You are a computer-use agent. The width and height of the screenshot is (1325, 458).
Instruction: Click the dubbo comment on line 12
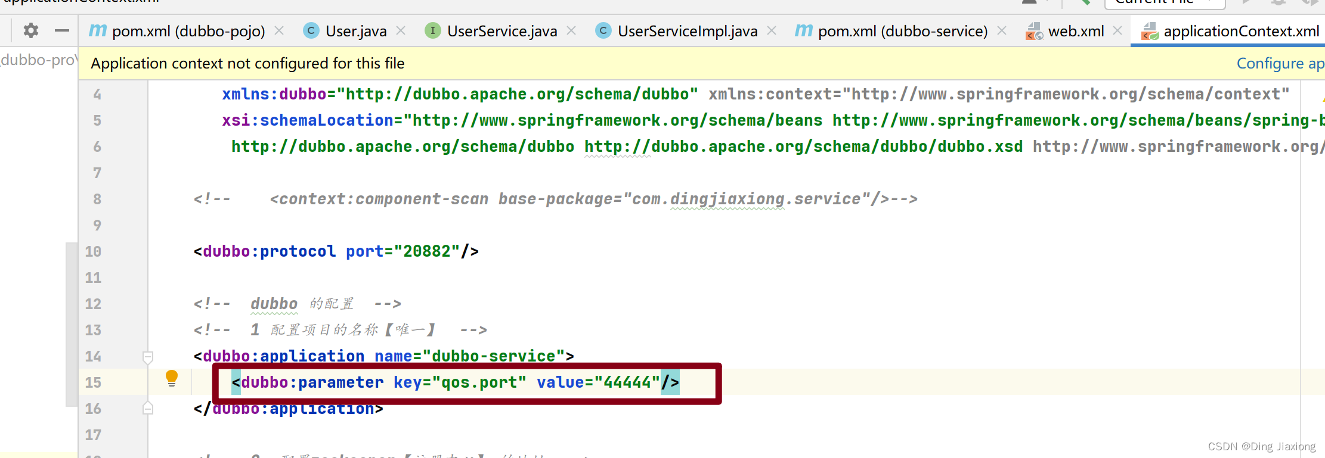click(298, 304)
